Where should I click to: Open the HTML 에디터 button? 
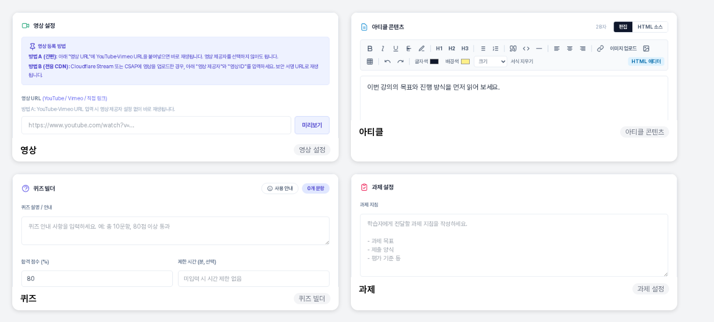(646, 61)
